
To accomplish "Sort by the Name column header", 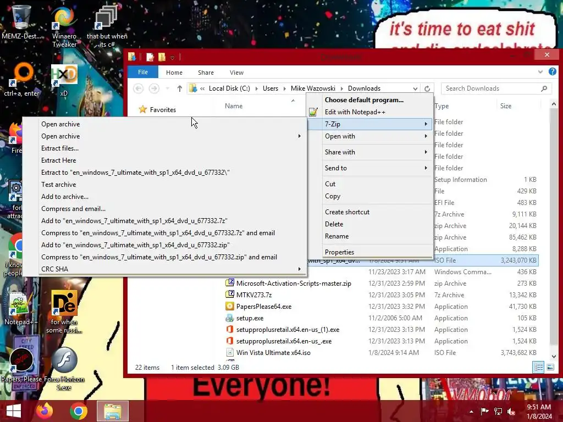I will pos(233,106).
